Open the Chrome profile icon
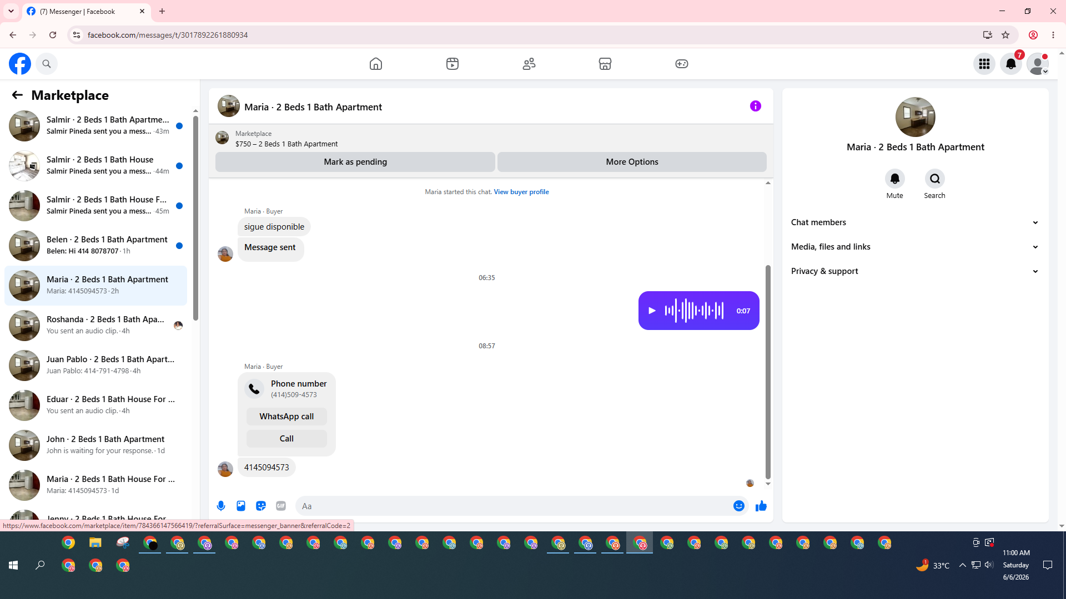The width and height of the screenshot is (1066, 599). tap(1033, 35)
